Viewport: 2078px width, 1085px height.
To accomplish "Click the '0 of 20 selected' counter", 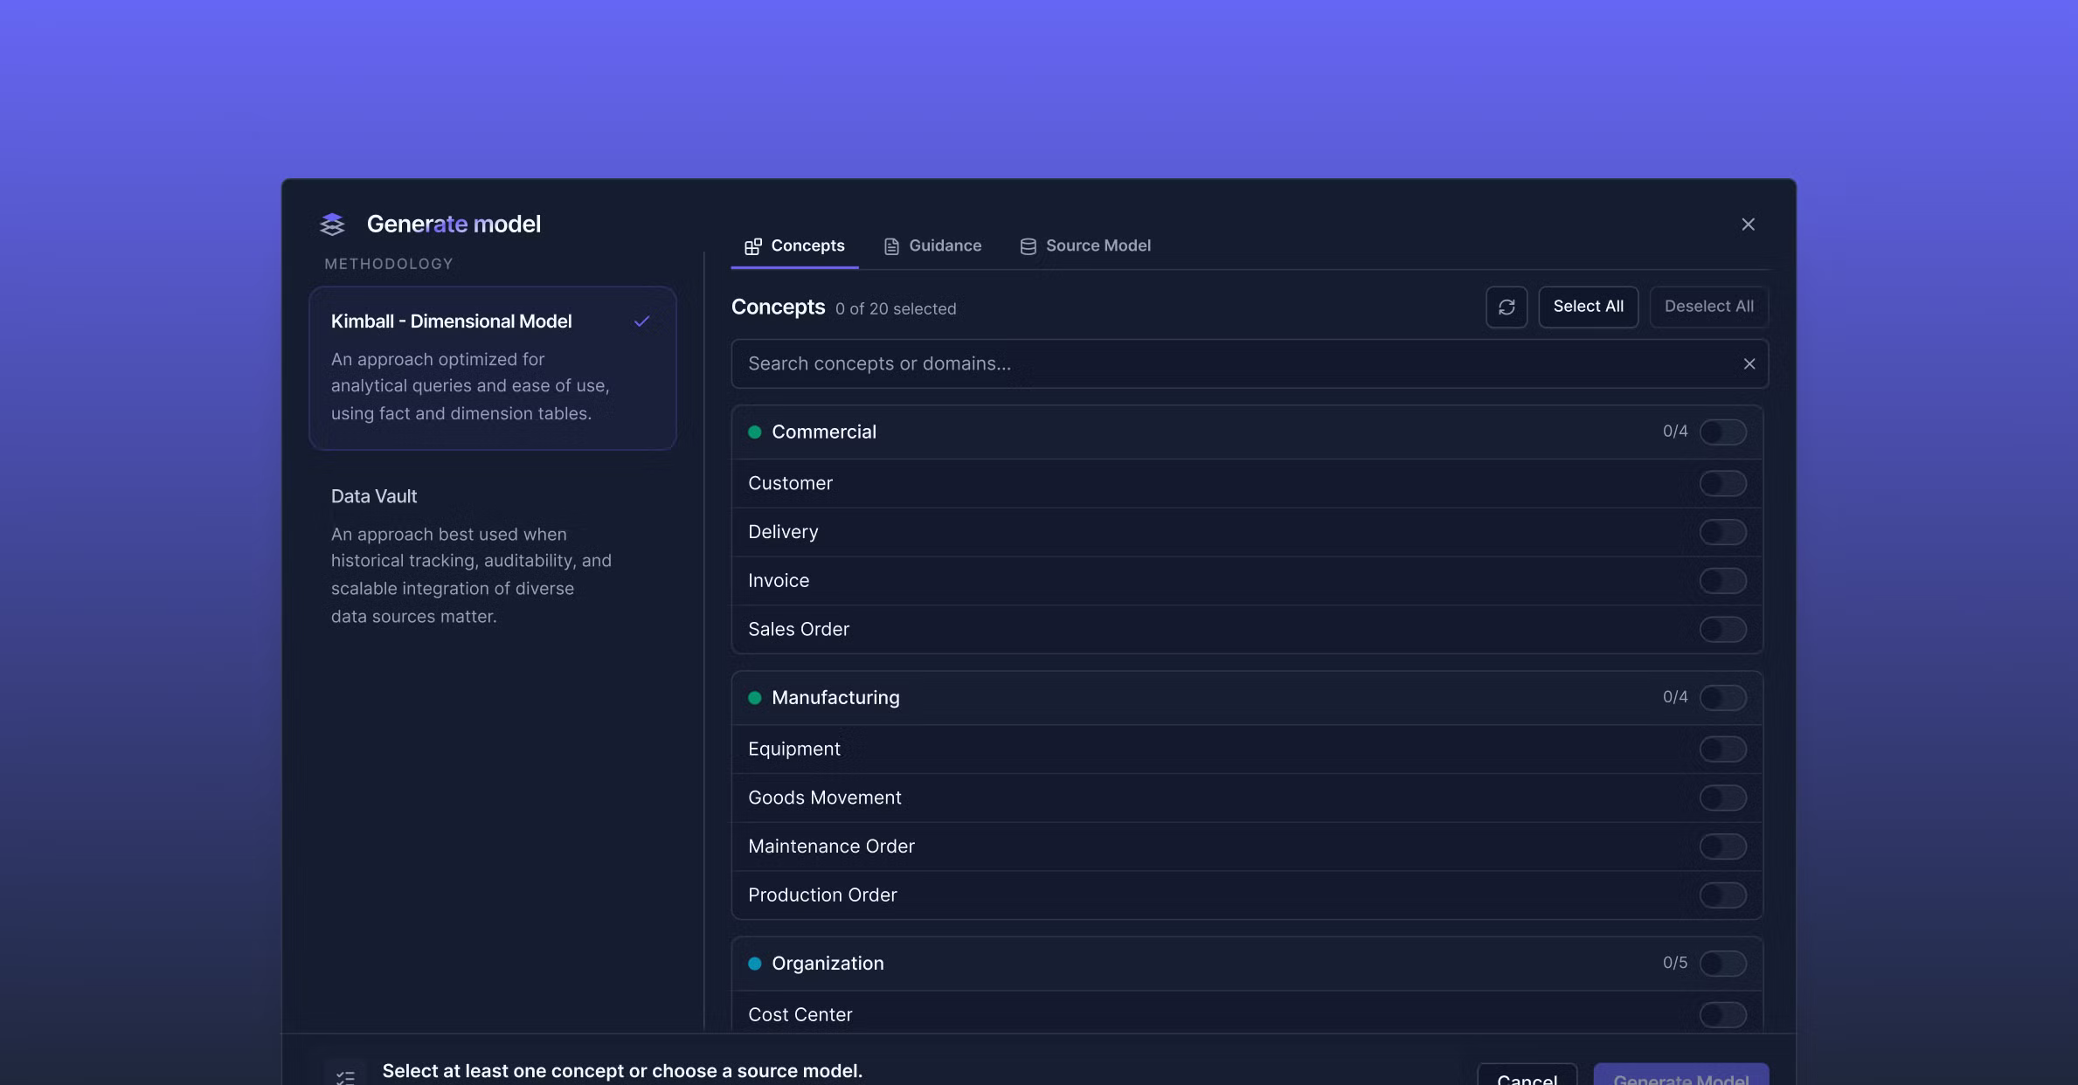I will [896, 309].
